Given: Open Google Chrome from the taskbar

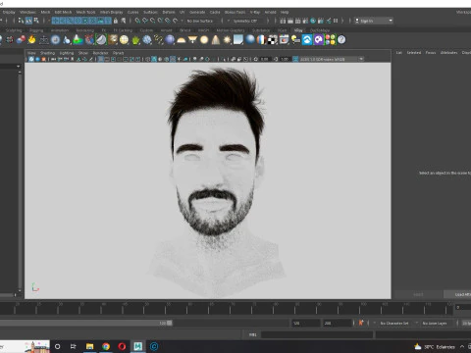Looking at the screenshot, I should click(x=106, y=346).
